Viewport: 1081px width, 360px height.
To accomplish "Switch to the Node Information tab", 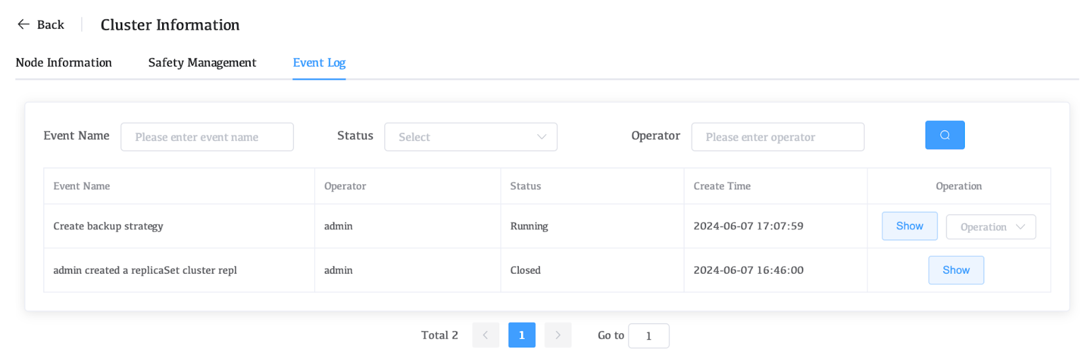I will click(x=64, y=63).
